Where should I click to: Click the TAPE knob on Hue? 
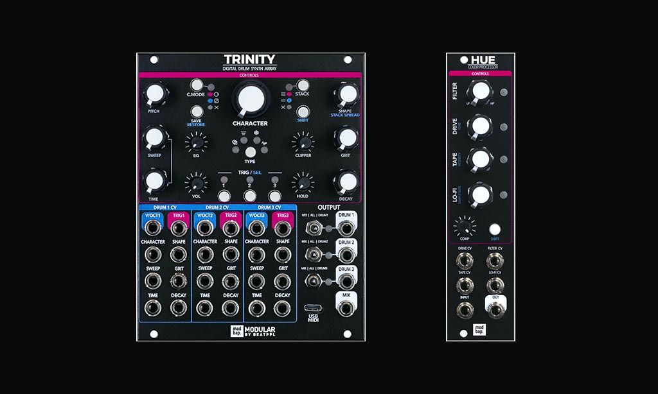click(x=480, y=159)
